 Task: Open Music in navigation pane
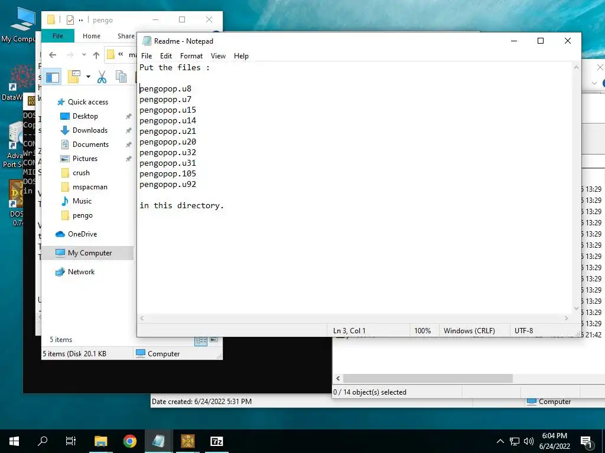82,201
